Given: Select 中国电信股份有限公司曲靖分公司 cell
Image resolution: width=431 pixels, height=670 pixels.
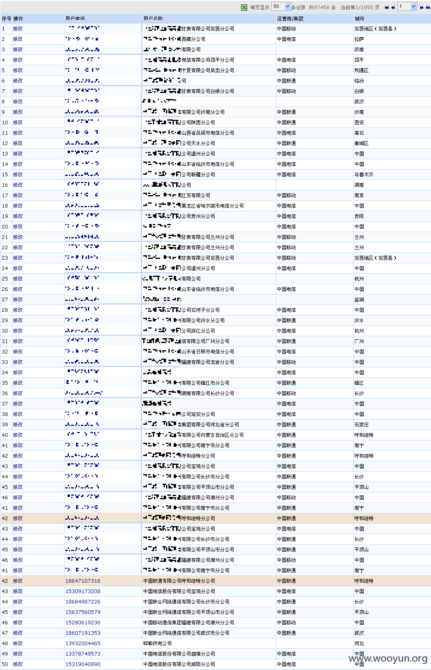Looking at the screenshot, I should 179,654.
